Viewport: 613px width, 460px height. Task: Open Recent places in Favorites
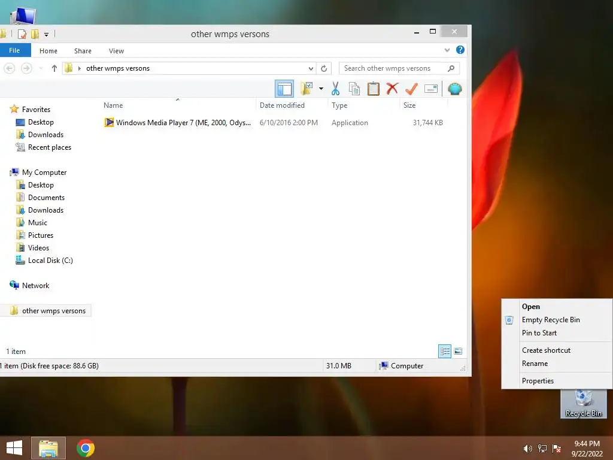pos(49,147)
